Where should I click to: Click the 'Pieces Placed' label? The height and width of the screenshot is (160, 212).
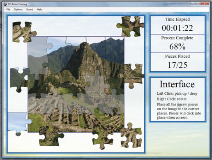[x=177, y=57]
